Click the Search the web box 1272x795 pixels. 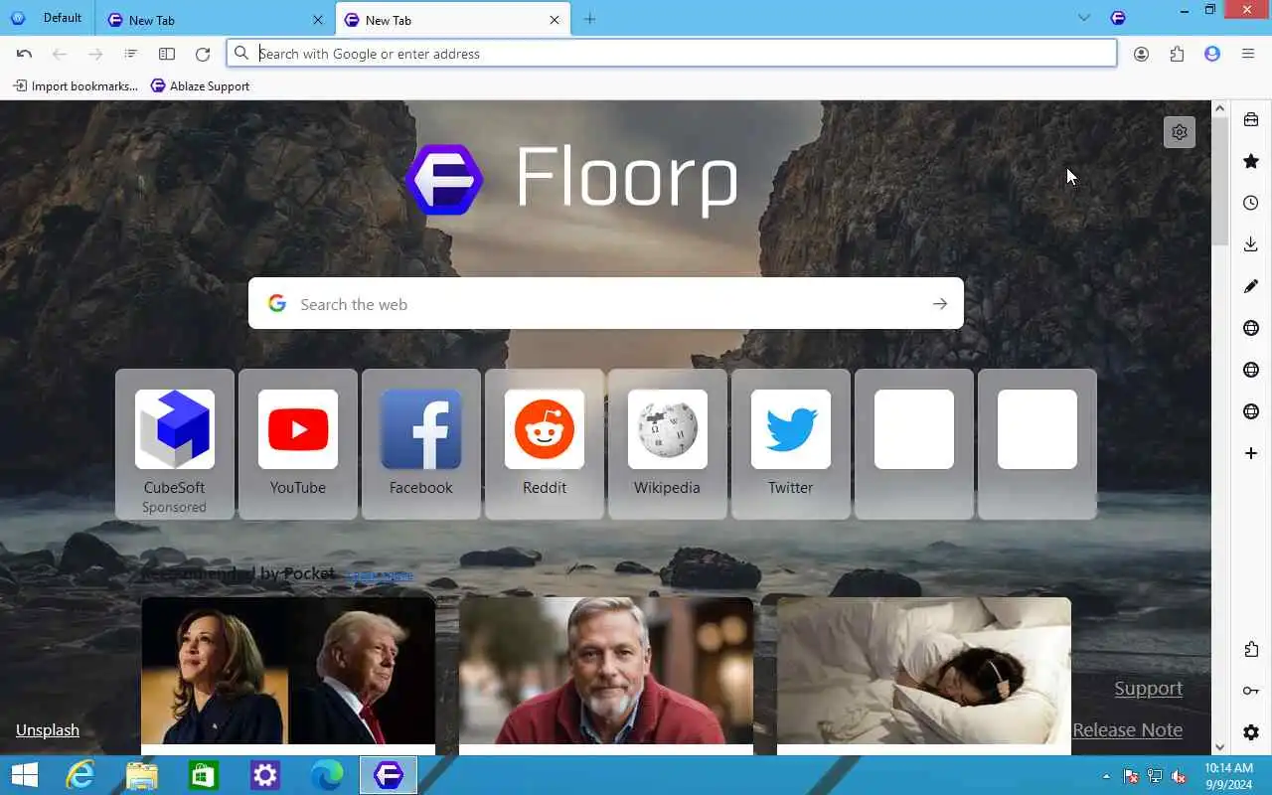606,304
